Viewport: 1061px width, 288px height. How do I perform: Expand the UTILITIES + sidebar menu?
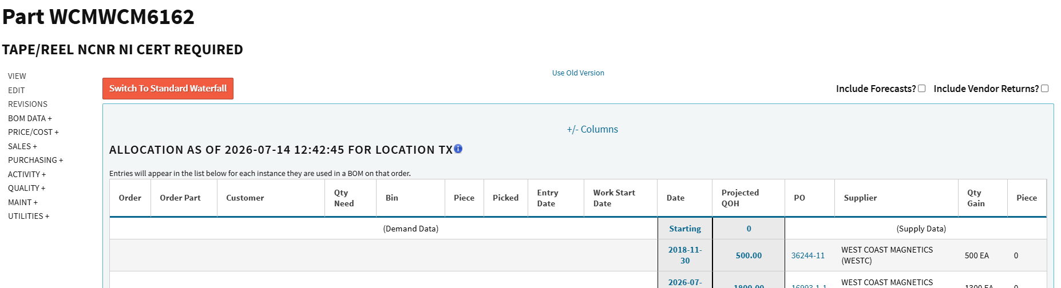tap(29, 216)
